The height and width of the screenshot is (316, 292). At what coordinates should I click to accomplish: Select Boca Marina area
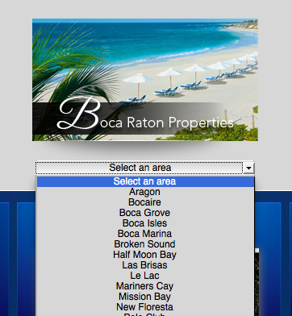[x=145, y=234]
